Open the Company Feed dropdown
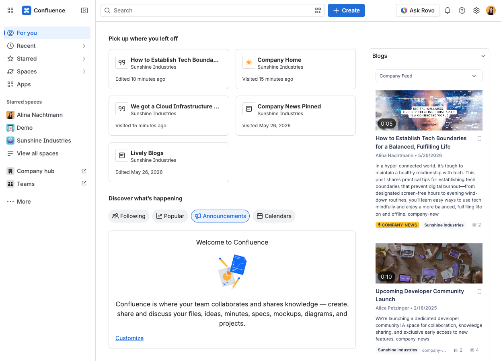The width and height of the screenshot is (501, 361). click(x=429, y=76)
